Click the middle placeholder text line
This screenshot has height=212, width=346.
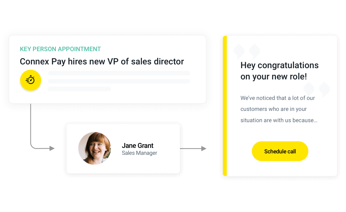coord(119,81)
